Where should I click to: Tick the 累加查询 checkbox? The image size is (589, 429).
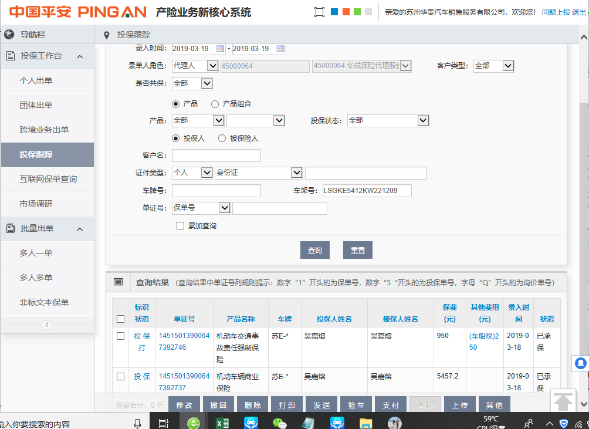coord(181,226)
